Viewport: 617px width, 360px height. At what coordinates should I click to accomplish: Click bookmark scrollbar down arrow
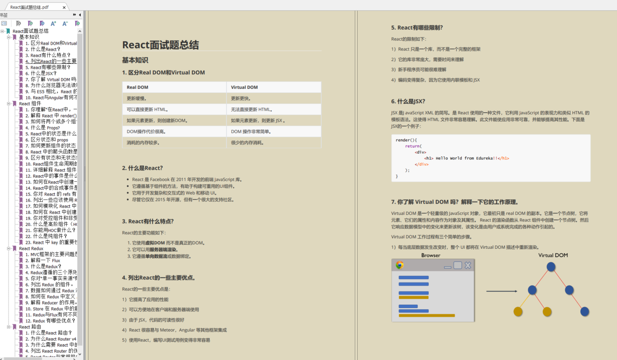(x=80, y=355)
